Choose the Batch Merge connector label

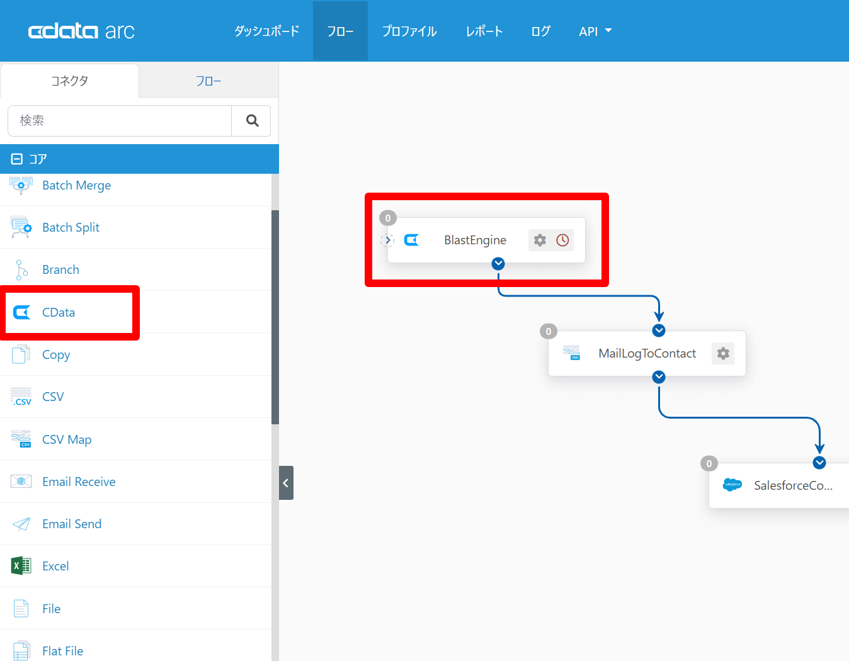[x=77, y=185]
